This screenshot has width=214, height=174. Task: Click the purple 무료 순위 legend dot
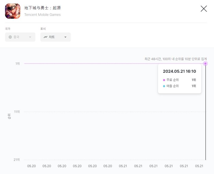[164, 80]
